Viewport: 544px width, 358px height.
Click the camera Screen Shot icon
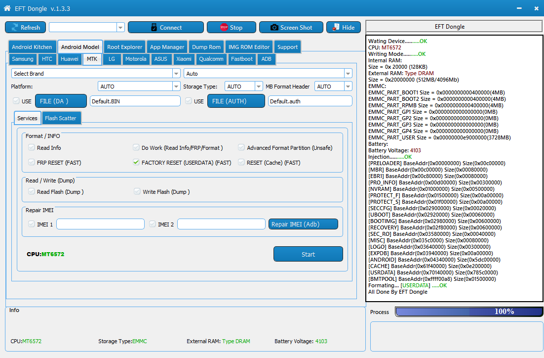pyautogui.click(x=274, y=28)
